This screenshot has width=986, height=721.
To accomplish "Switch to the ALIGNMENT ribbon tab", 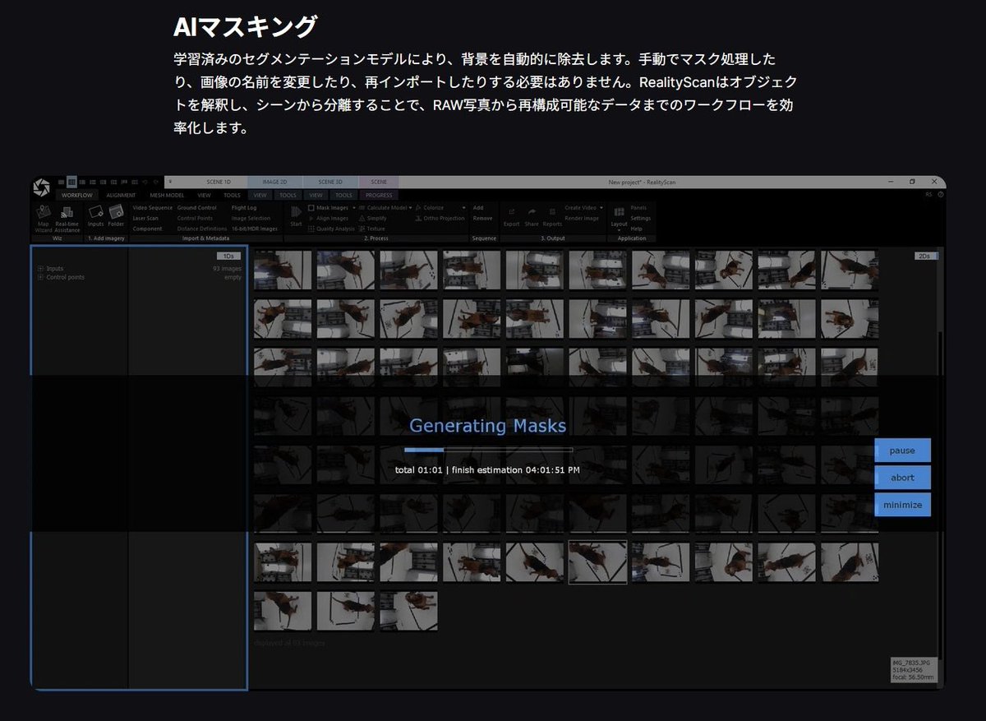I will click(121, 195).
